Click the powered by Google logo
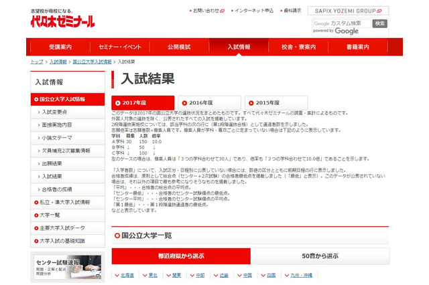The height and width of the screenshot is (285, 429). [336, 31]
